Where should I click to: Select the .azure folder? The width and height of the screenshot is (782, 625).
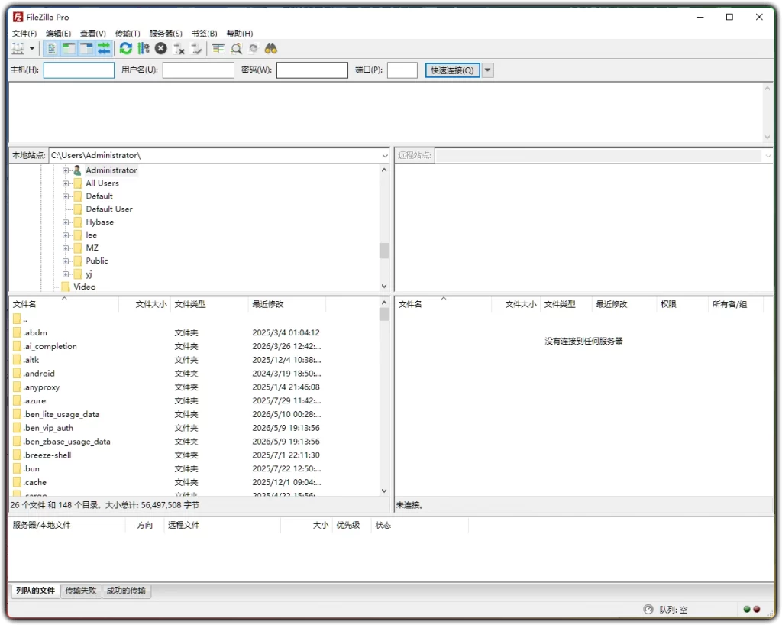[x=34, y=400]
